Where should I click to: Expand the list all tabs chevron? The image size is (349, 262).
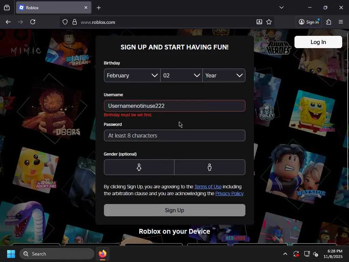tap(281, 8)
